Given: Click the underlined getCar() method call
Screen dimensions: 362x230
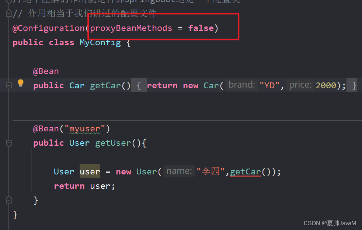Looking at the screenshot, I should [x=246, y=171].
